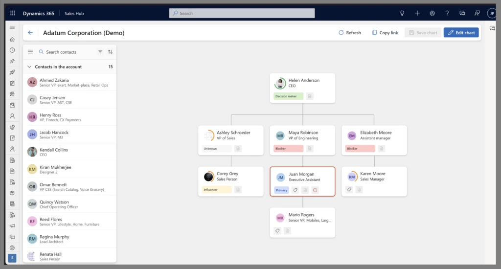Click the Influencer label on Corey Grey
Viewport: 501px width, 269px height.
tap(217, 189)
